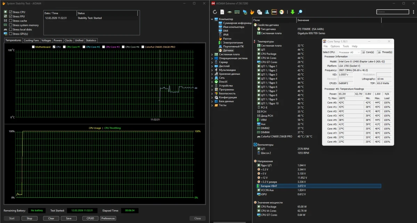Image resolution: width=417 pixels, height=223 pixels.
Task: Open the Select CPU Processor #0 dropdown
Action: pyautogui.click(x=349, y=52)
